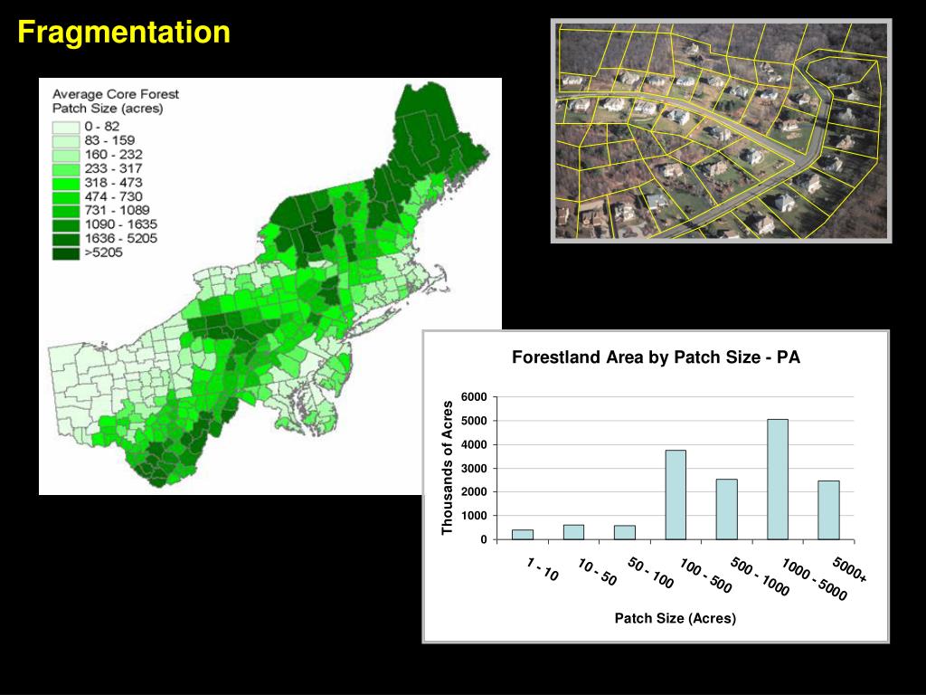The image size is (926, 695).
Task: Click the 'Thousands of Acres' axis label
Action: pos(447,468)
